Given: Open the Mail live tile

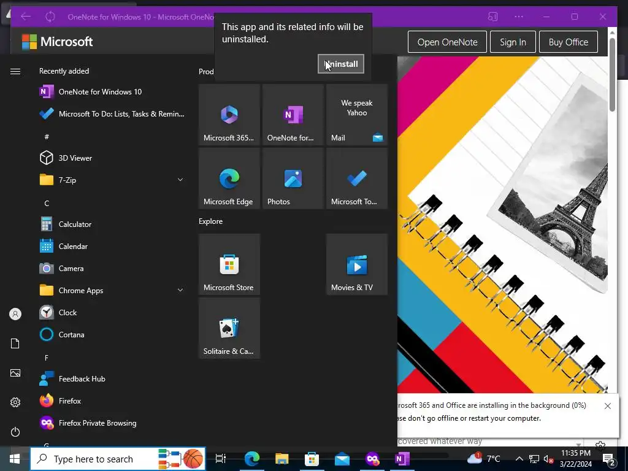Looking at the screenshot, I should (357, 115).
